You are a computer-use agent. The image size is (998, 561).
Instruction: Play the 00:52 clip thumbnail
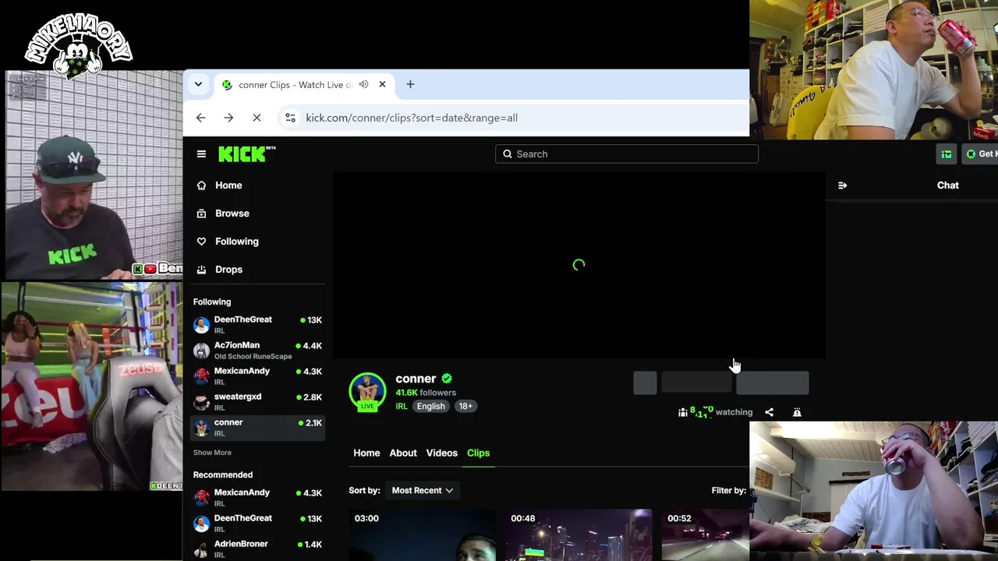click(x=705, y=535)
